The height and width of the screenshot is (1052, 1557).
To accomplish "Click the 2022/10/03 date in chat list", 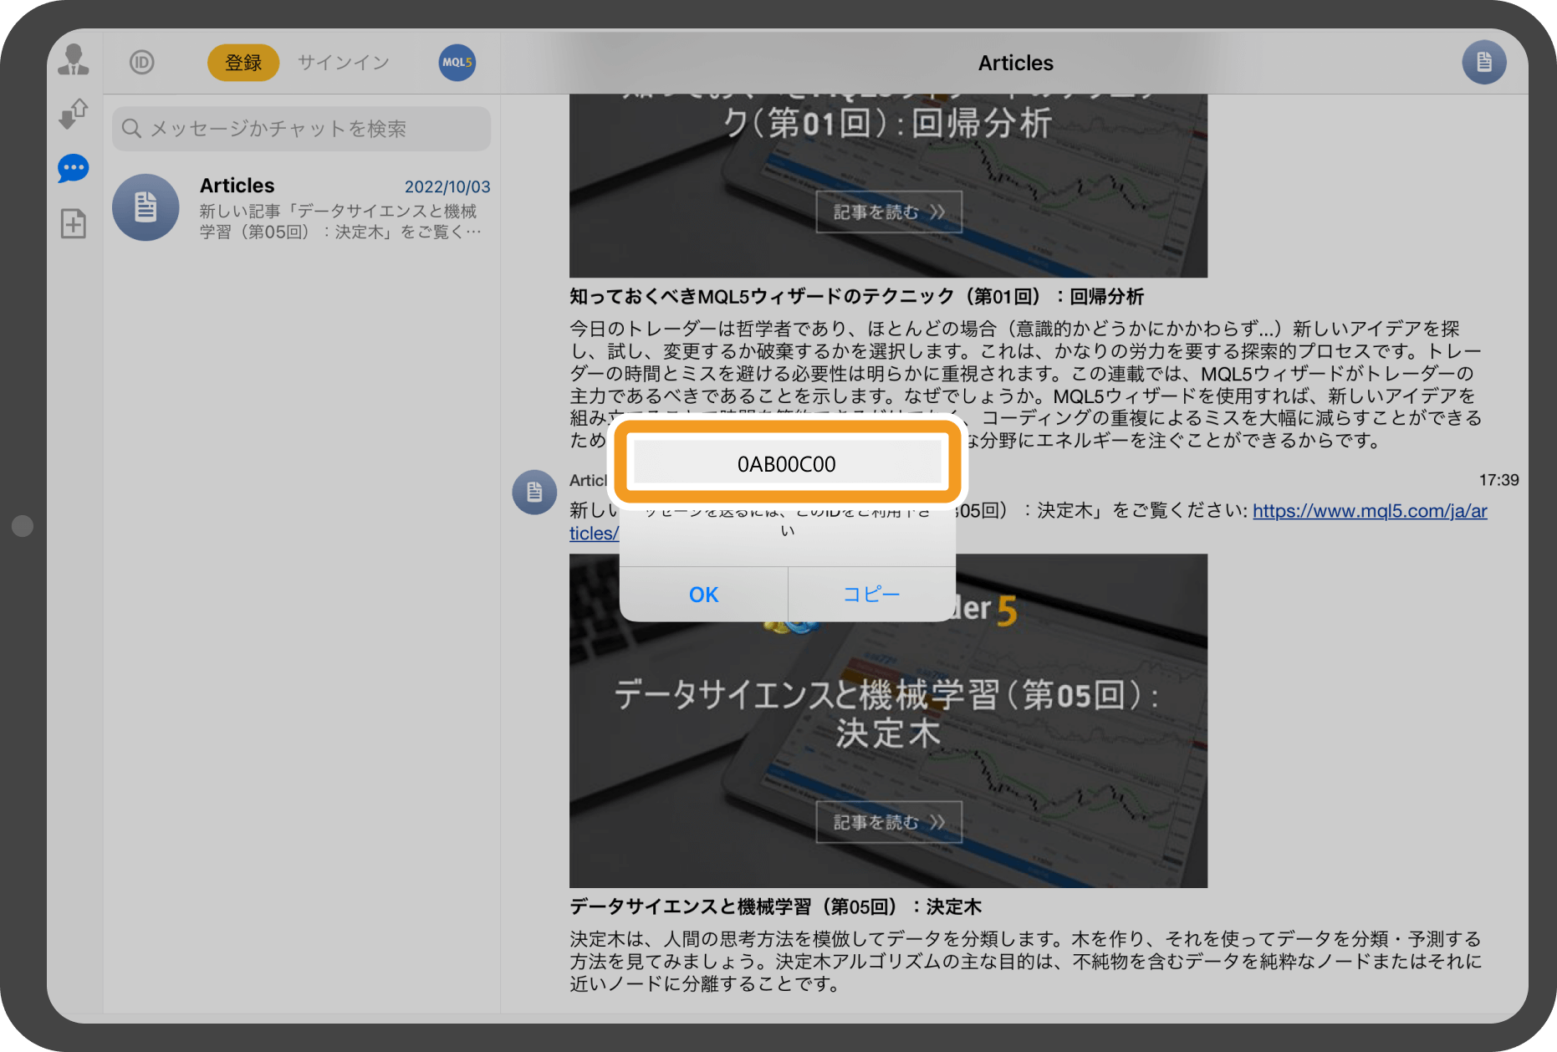I will pos(447,186).
